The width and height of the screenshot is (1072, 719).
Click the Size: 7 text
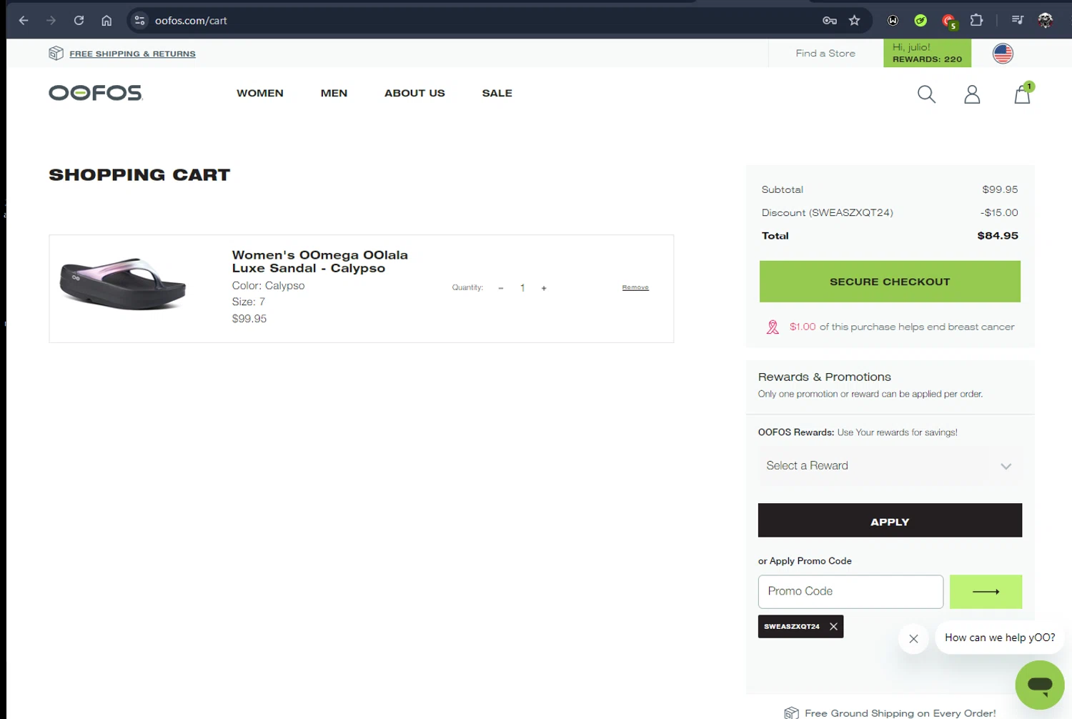coord(248,302)
